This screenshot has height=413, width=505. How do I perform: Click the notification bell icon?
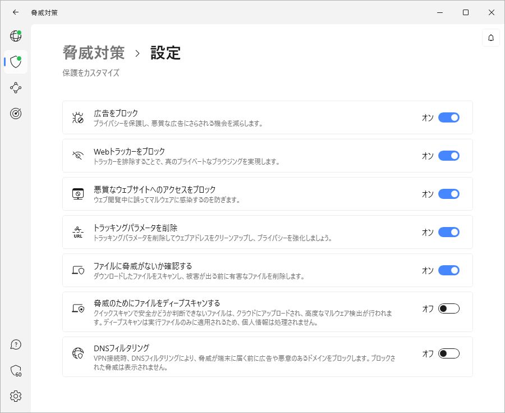tap(491, 38)
